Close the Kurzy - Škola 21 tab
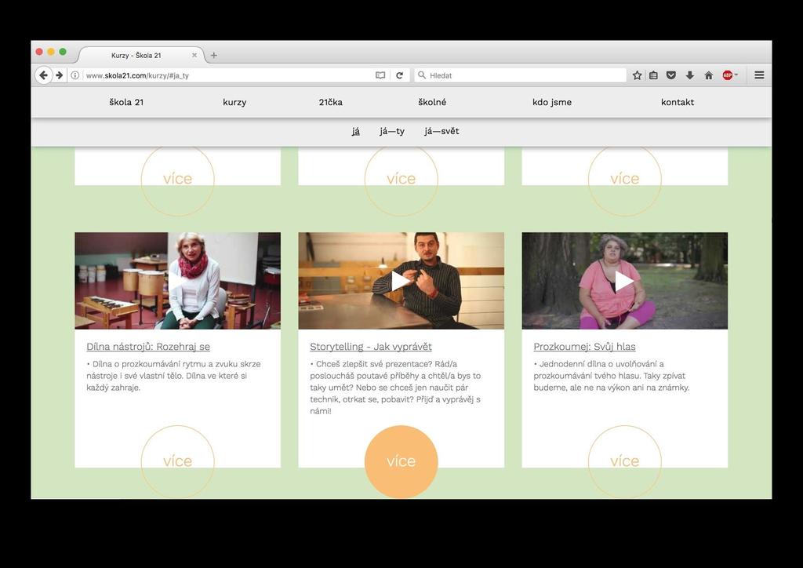803x568 pixels. pyautogui.click(x=194, y=55)
